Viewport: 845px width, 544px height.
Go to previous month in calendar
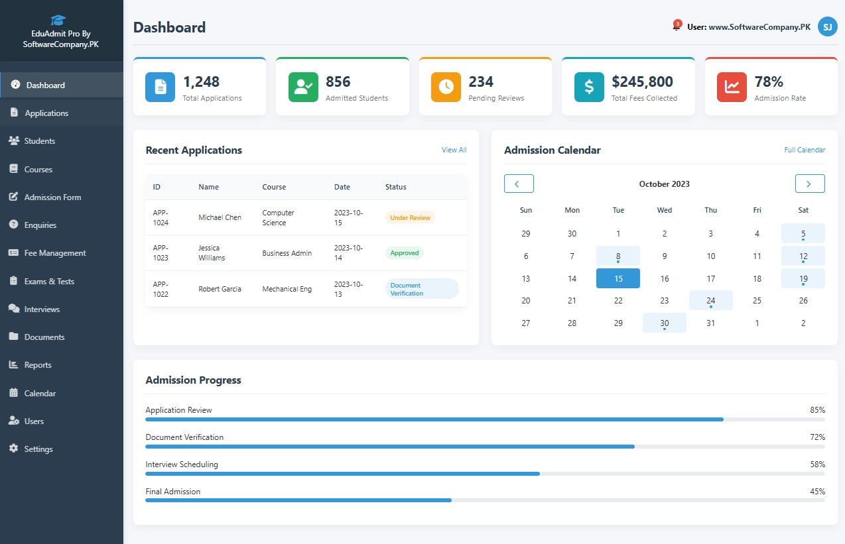(519, 184)
